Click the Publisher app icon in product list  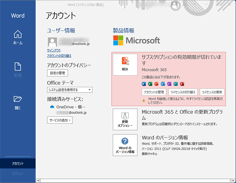(x=175, y=84)
